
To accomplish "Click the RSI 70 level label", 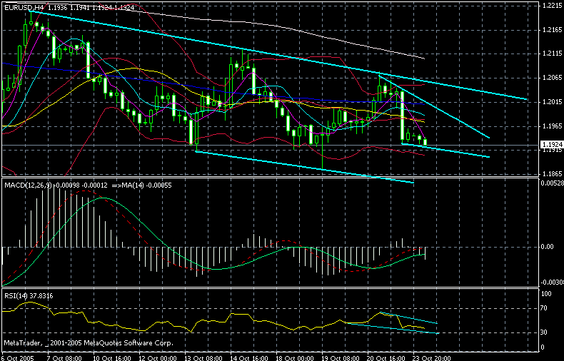I will pos(545,309).
